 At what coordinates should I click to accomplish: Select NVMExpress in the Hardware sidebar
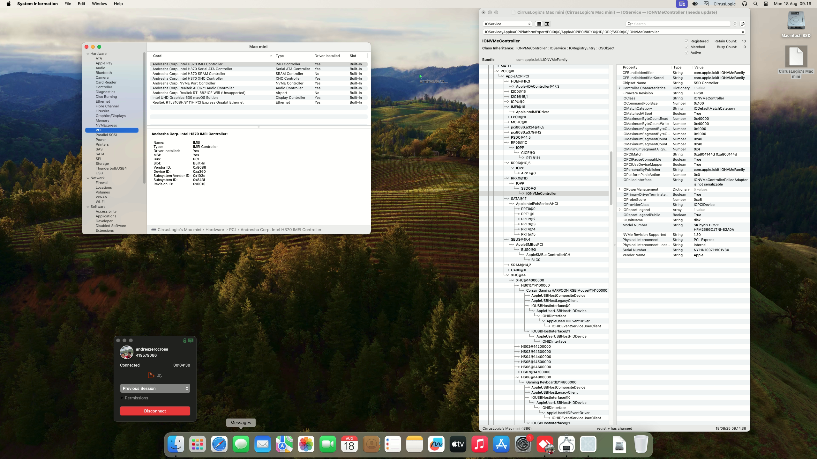(x=106, y=125)
